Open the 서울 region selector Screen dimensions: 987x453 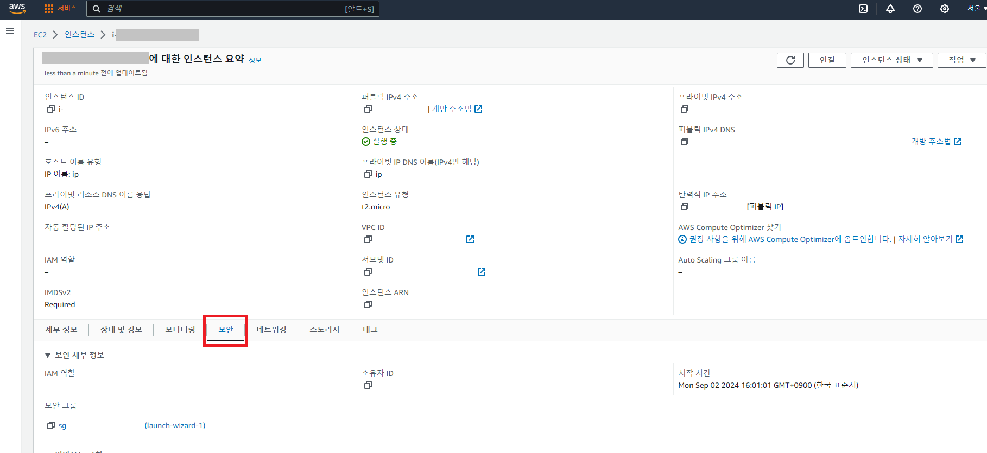pyautogui.click(x=977, y=9)
